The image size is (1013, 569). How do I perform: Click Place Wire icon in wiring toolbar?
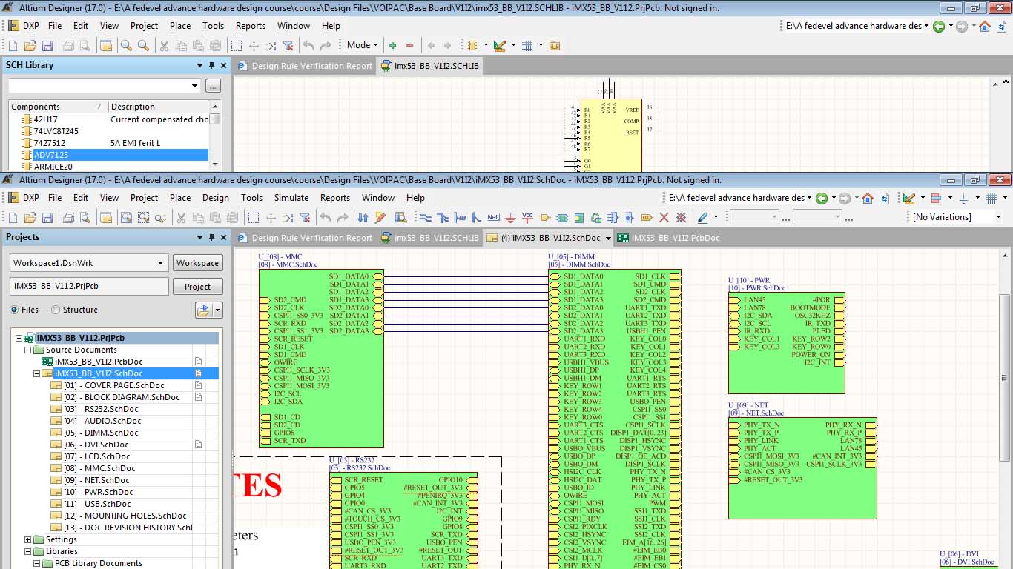tap(425, 218)
